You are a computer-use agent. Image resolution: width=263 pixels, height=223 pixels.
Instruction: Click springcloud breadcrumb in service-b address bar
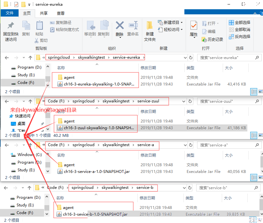(x=82, y=188)
